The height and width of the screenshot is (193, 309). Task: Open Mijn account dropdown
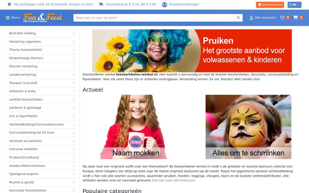coord(263,18)
